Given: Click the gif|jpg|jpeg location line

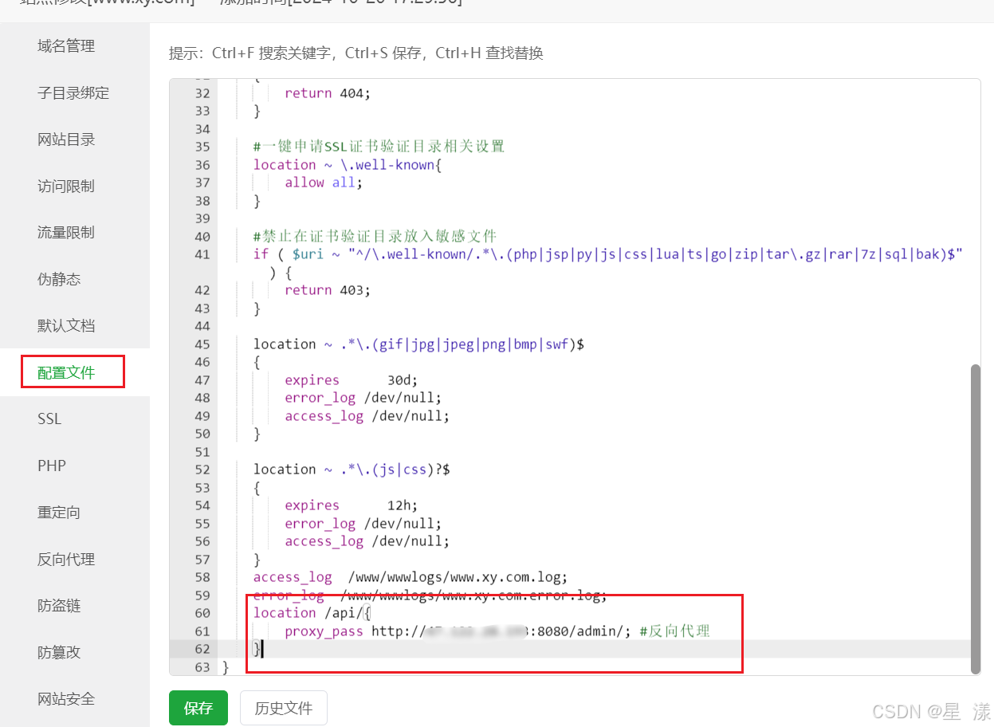Looking at the screenshot, I should pos(419,344).
